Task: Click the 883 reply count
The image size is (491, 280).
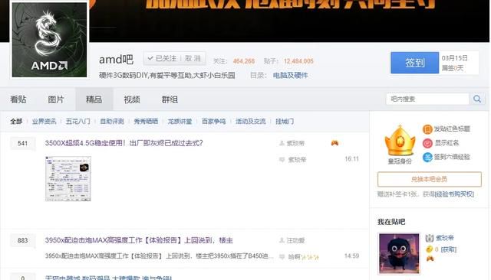Action: click(22, 240)
